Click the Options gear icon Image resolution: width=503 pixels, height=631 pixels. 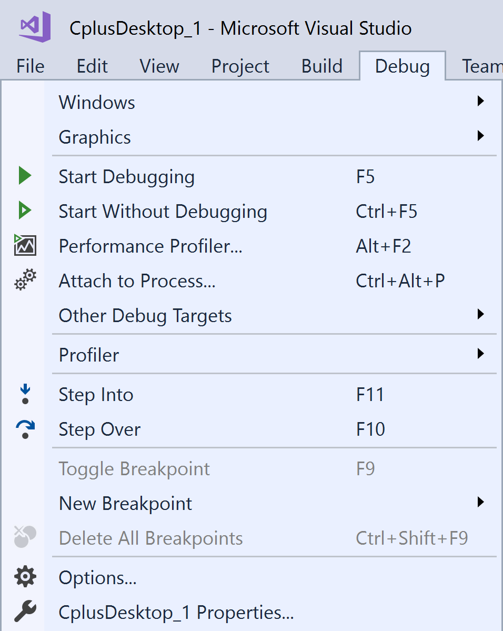tap(24, 577)
